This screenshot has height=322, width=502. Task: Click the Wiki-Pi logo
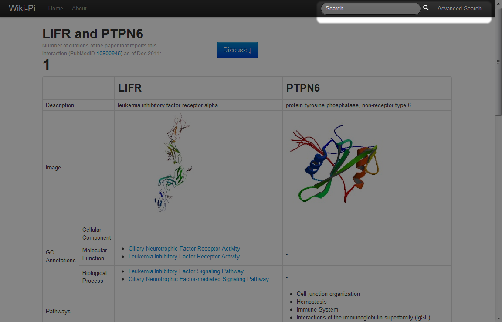(22, 8)
